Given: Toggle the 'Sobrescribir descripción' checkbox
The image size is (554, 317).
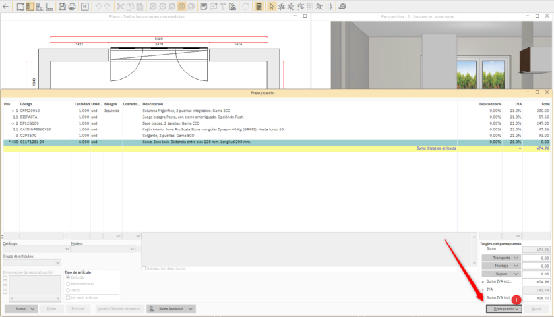Looking at the screenshot, I should pos(144,268).
